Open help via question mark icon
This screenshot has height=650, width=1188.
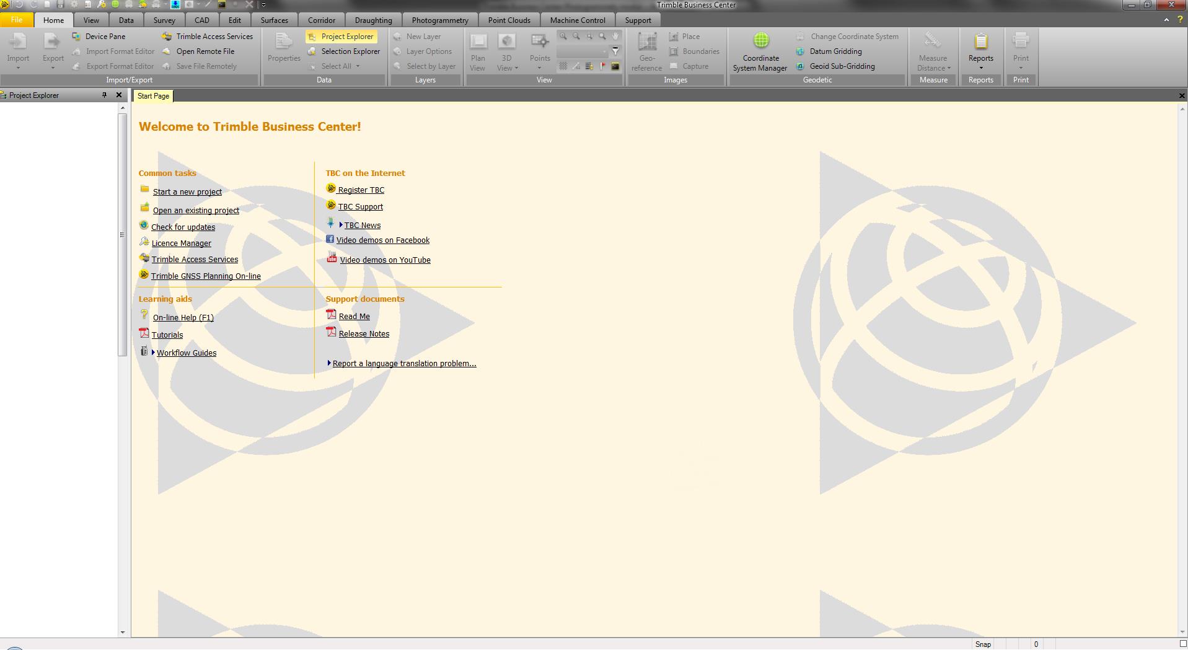click(x=1180, y=20)
